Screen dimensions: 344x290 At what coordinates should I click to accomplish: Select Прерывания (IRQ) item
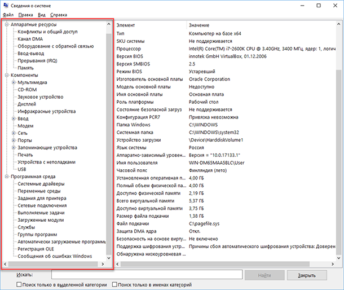click(38, 60)
